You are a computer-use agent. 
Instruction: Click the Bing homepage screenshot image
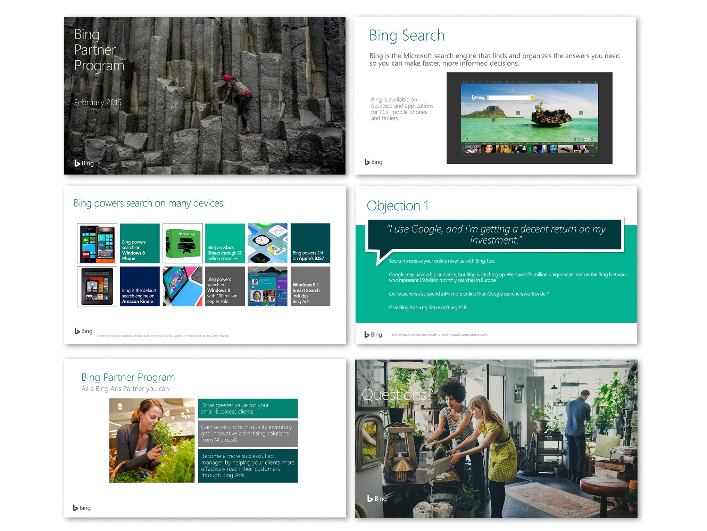coord(529,118)
